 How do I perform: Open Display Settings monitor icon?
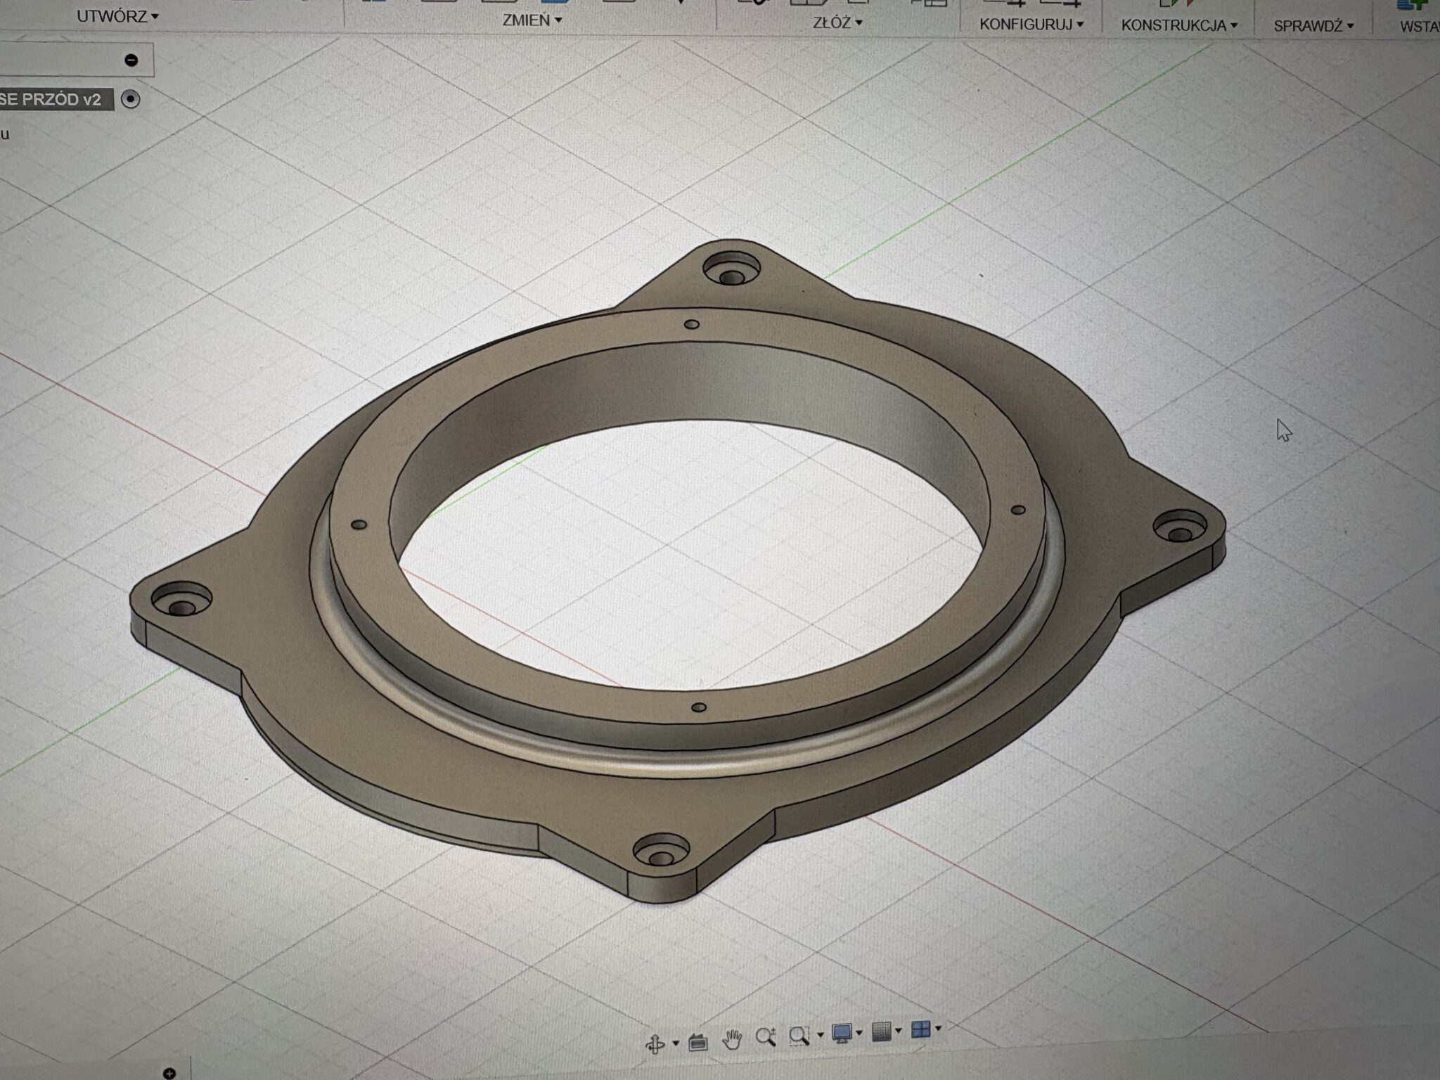pyautogui.click(x=842, y=1034)
